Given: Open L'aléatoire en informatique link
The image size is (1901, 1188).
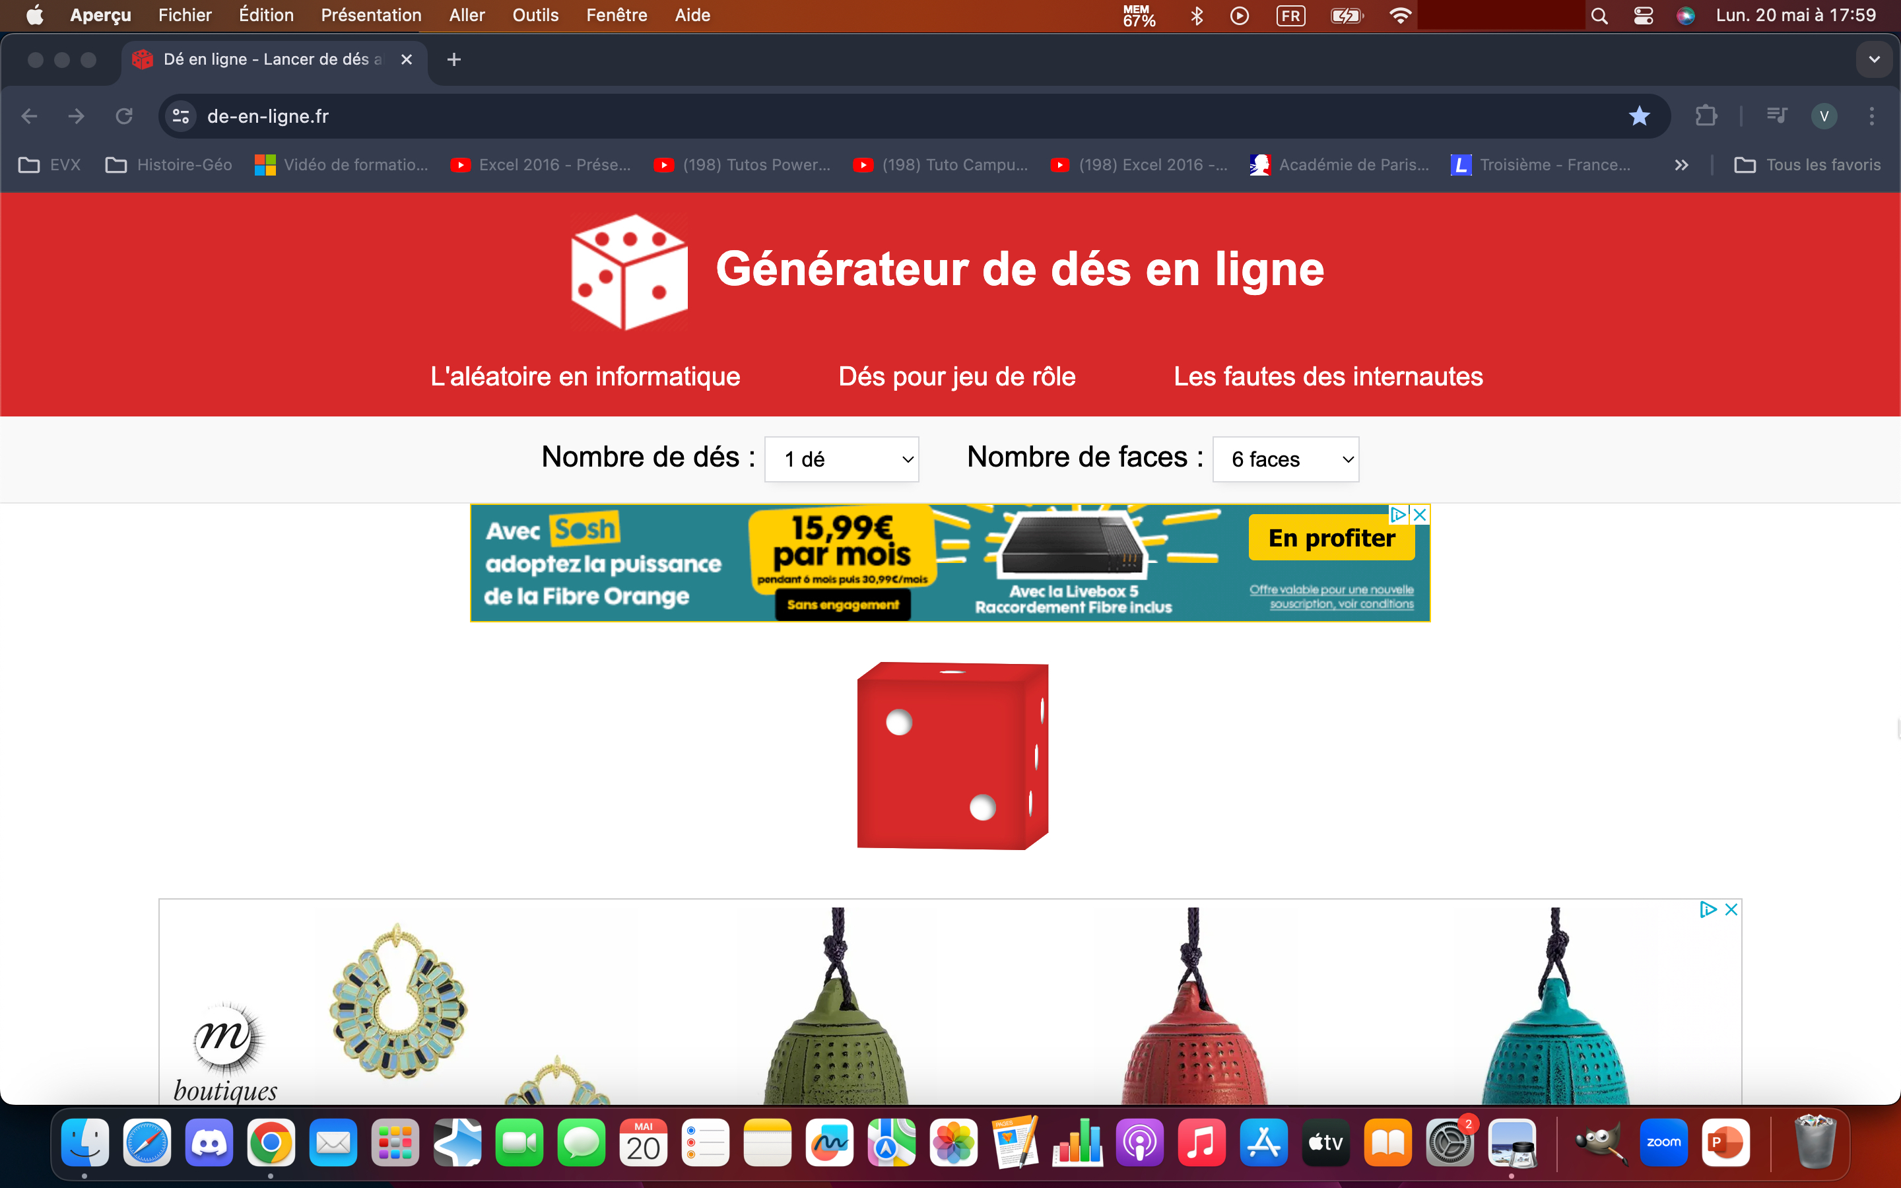Looking at the screenshot, I should pyautogui.click(x=584, y=376).
